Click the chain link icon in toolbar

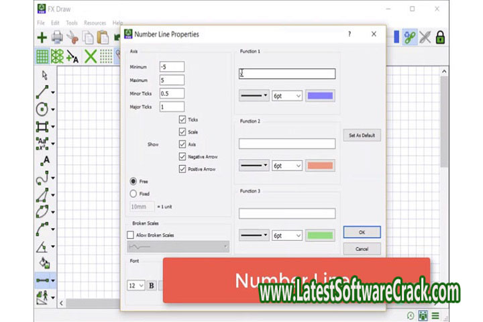coord(409,38)
